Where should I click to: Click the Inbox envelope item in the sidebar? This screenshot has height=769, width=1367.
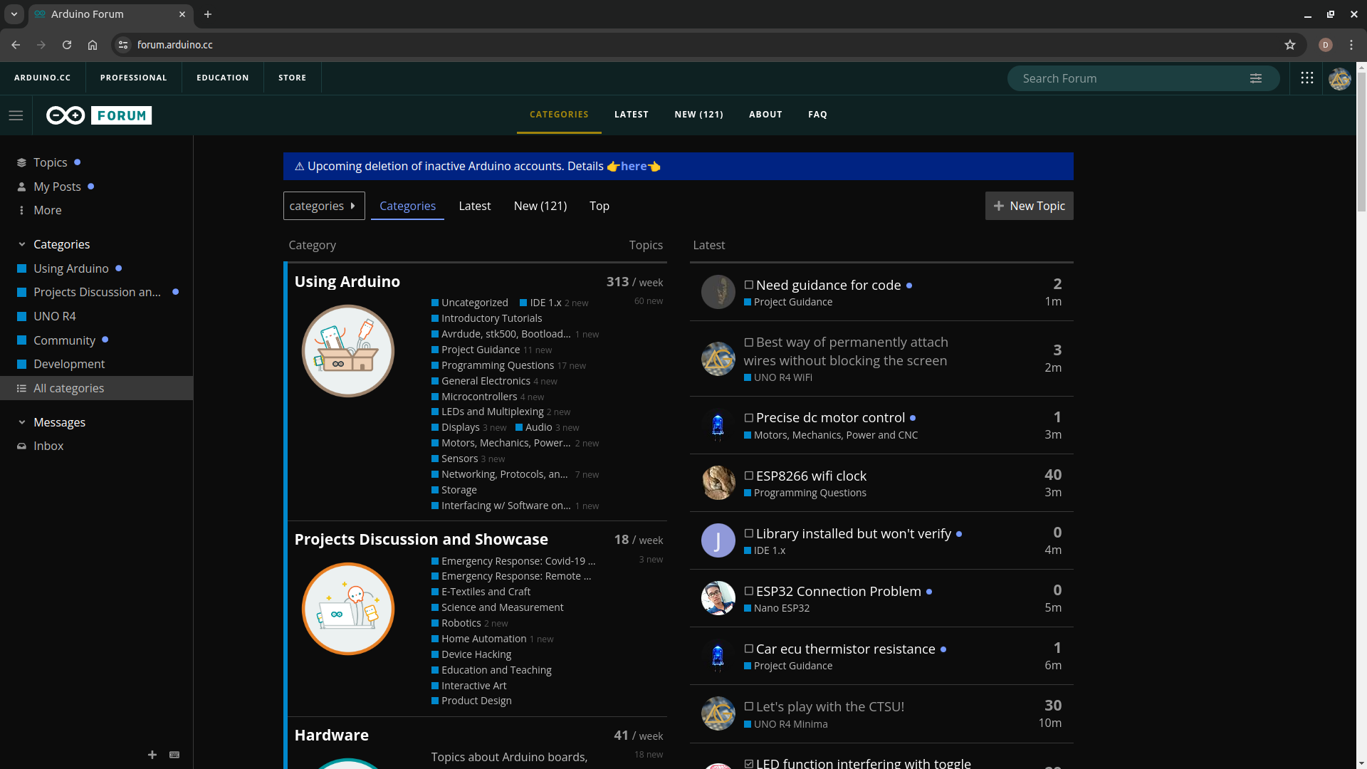point(48,446)
